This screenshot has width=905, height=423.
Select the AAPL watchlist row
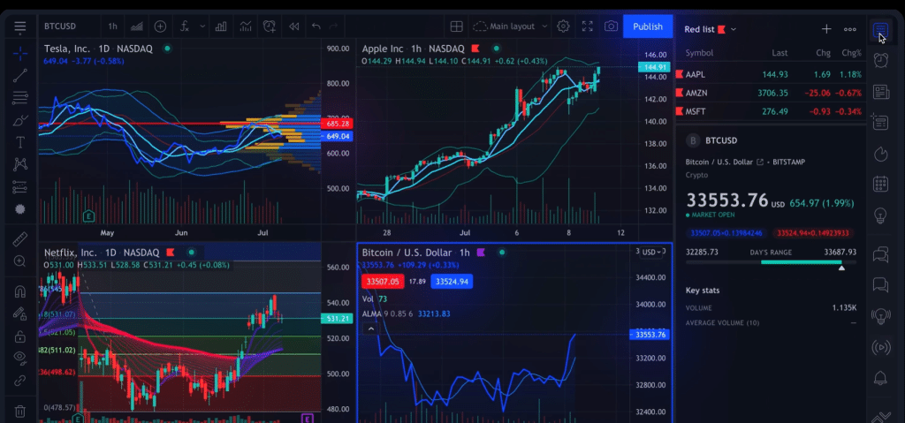click(x=770, y=74)
